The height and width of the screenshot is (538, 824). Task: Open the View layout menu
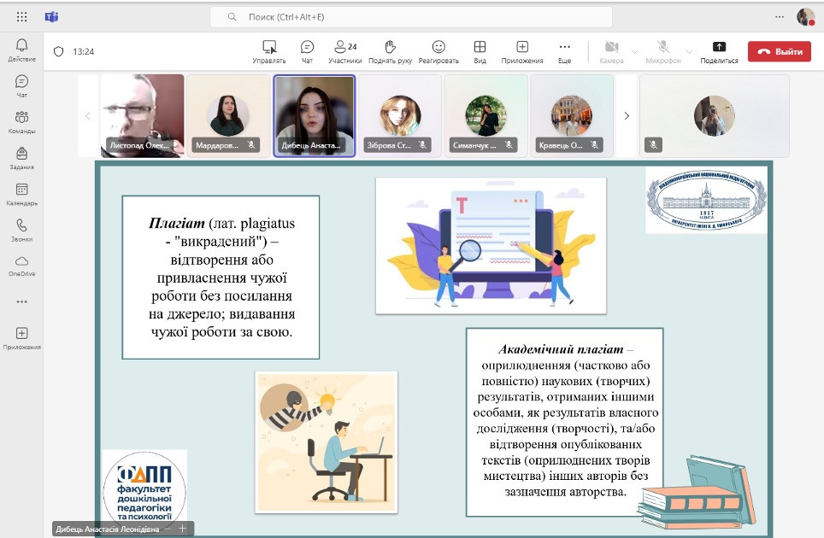pyautogui.click(x=480, y=50)
